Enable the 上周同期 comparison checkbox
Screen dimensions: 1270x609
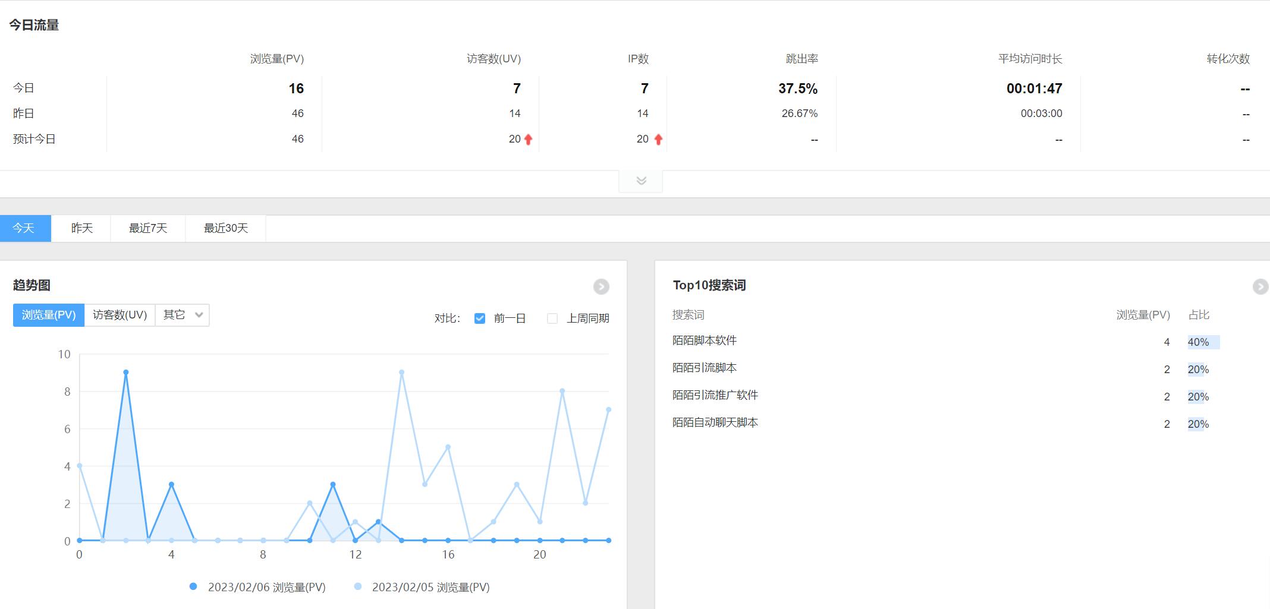pyautogui.click(x=552, y=318)
